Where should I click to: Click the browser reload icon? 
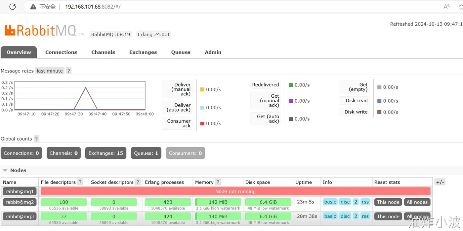(13, 7)
